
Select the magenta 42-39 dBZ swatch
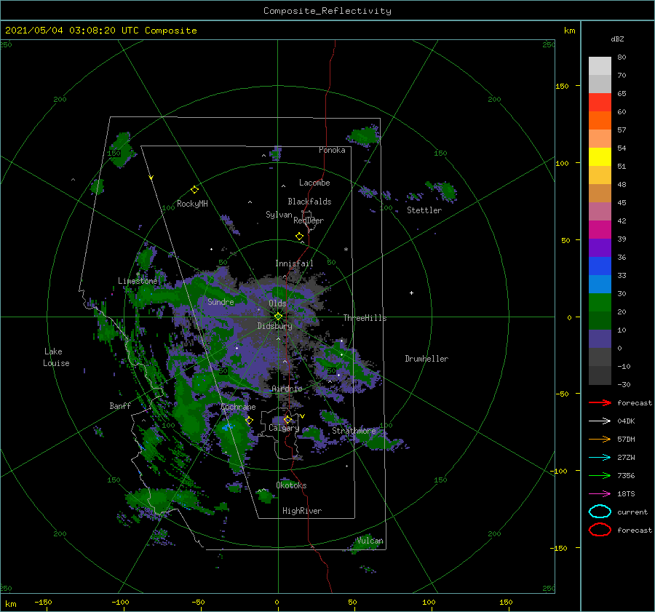600,229
